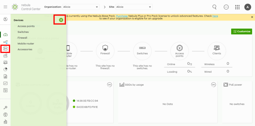Click the 24h icon on SSIDs by usage
Image resolution: width=255 pixels, height=126 pixels.
pos(213,85)
